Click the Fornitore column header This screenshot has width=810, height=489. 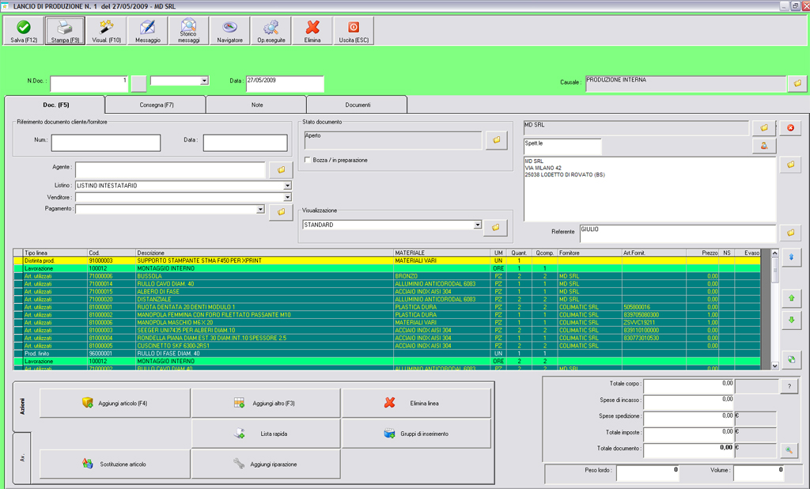click(589, 253)
